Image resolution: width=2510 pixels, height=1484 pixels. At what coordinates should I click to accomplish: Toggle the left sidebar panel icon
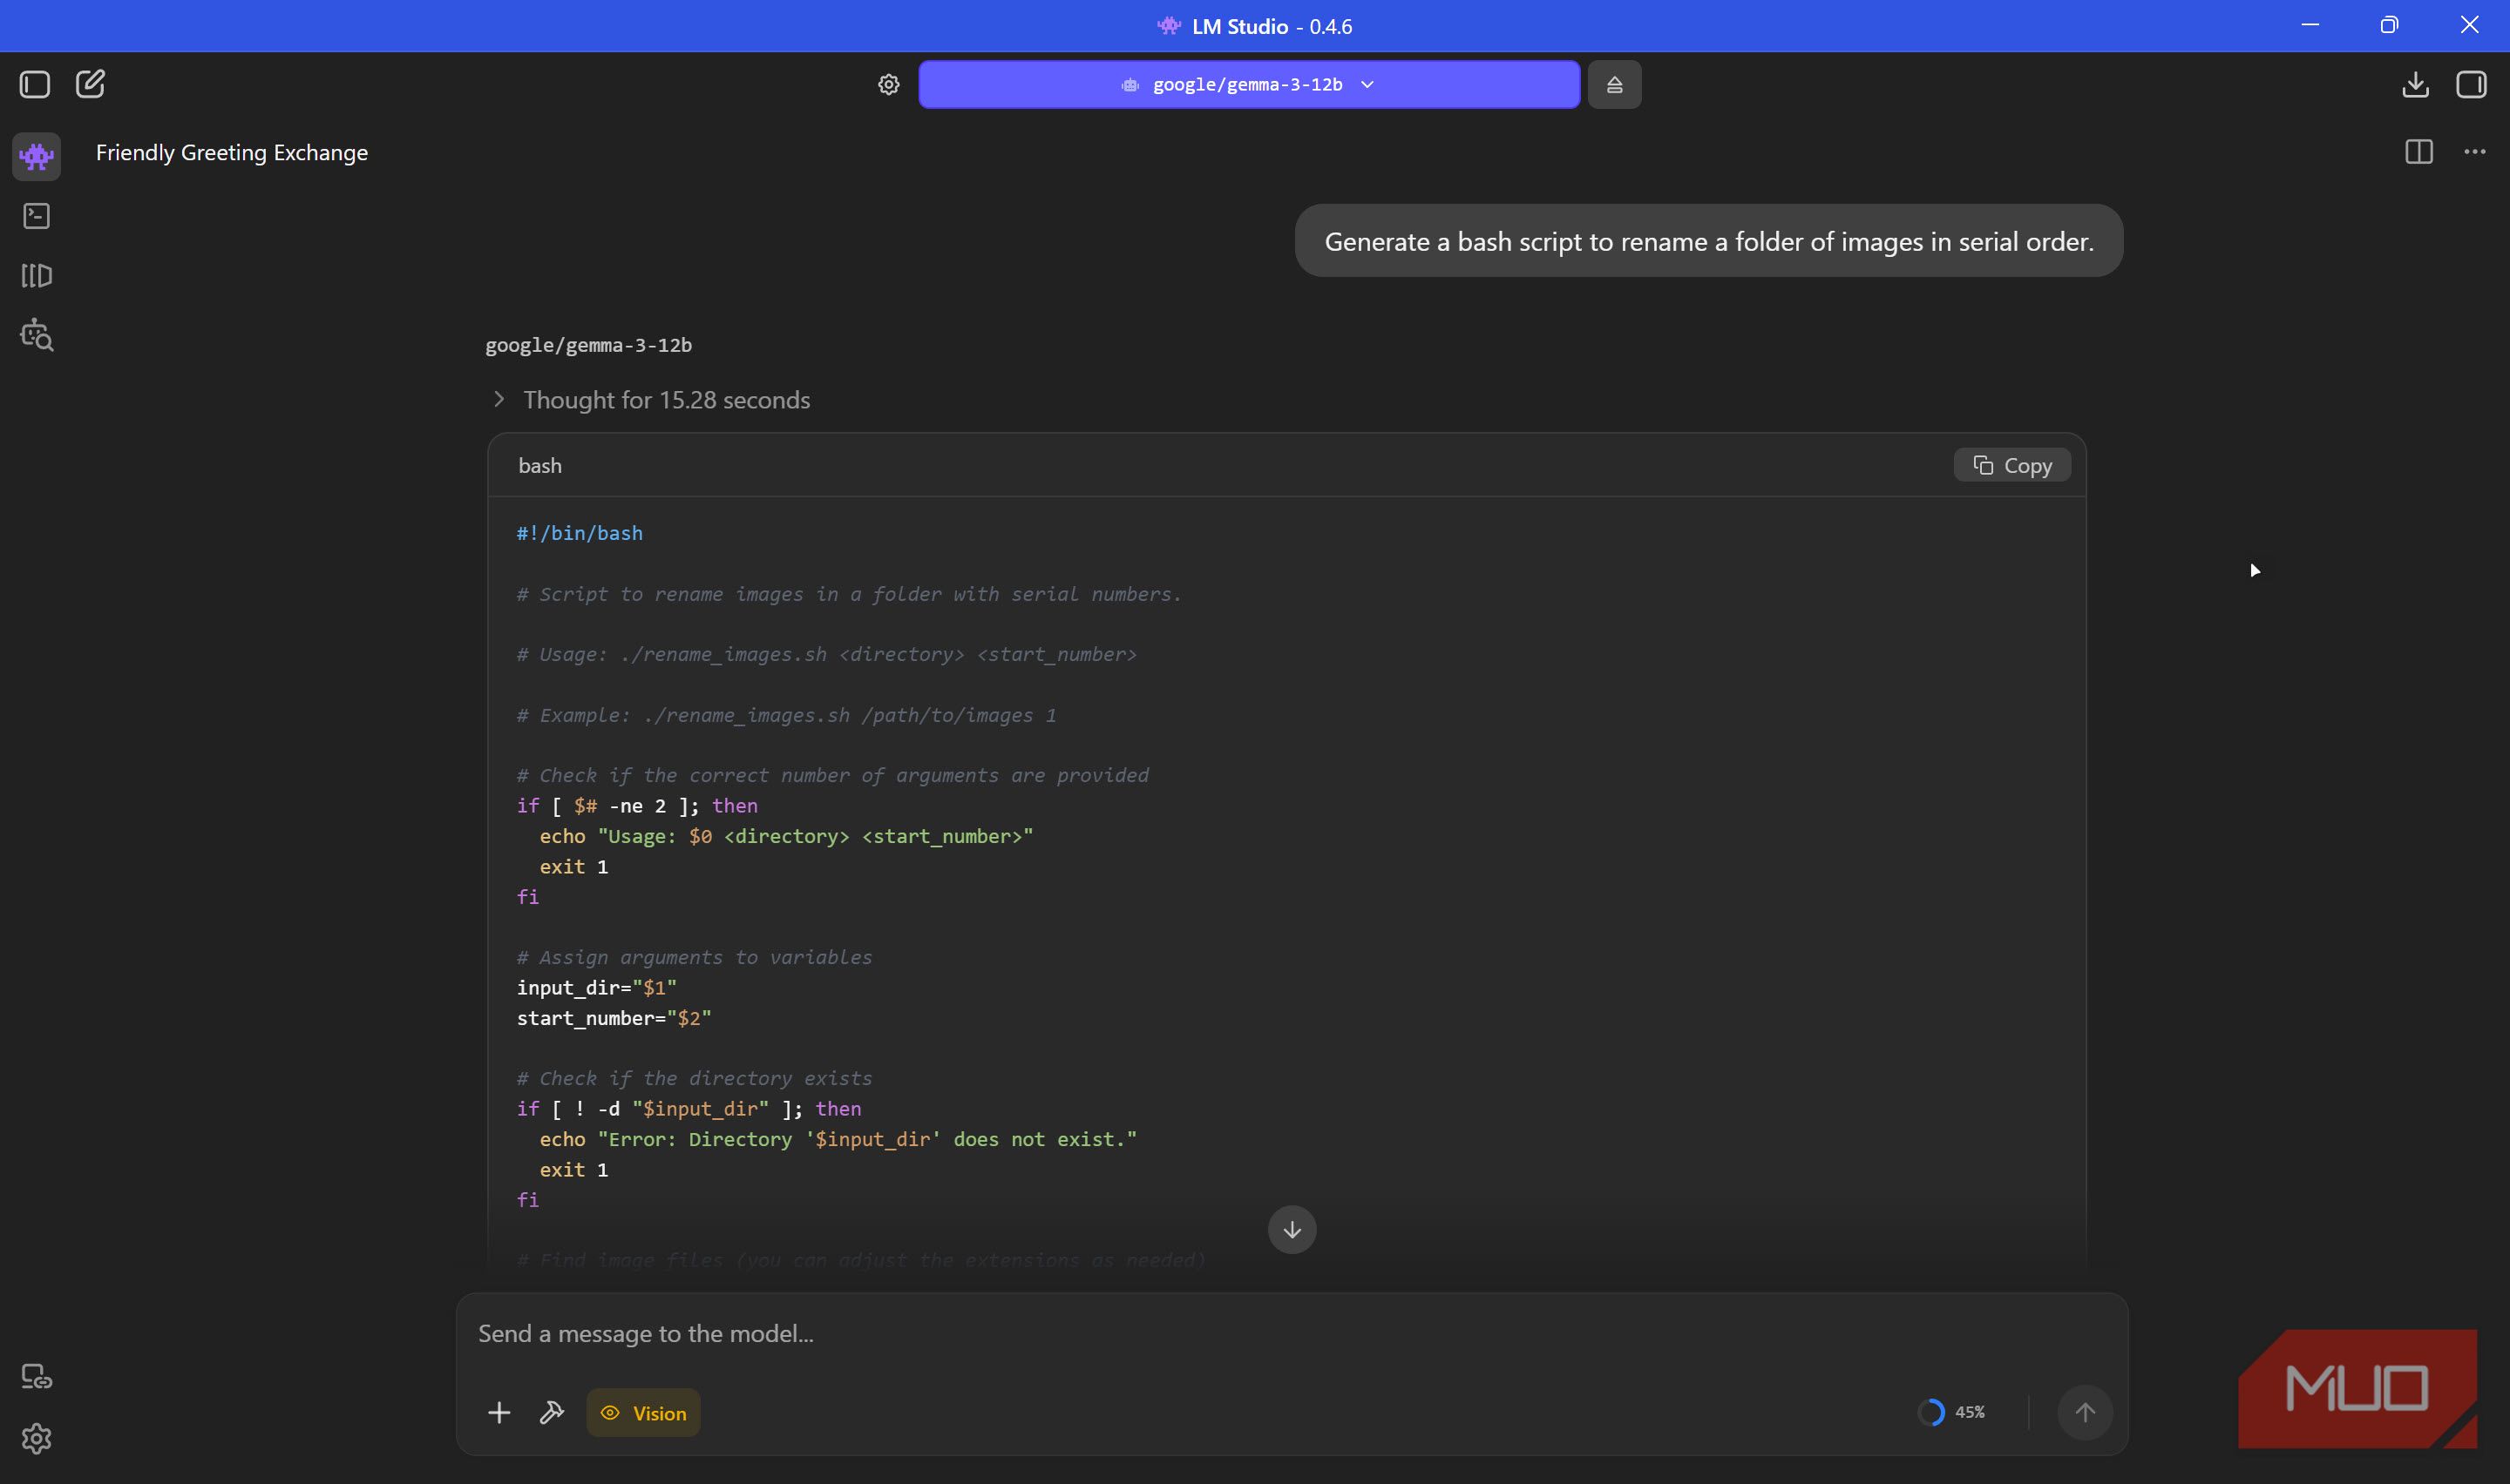click(x=34, y=84)
